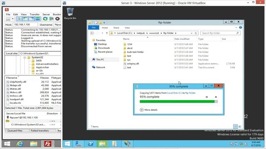266x149 pixels.
Task: Open Internet Explorer on host taskbar
Action: pos(20,144)
